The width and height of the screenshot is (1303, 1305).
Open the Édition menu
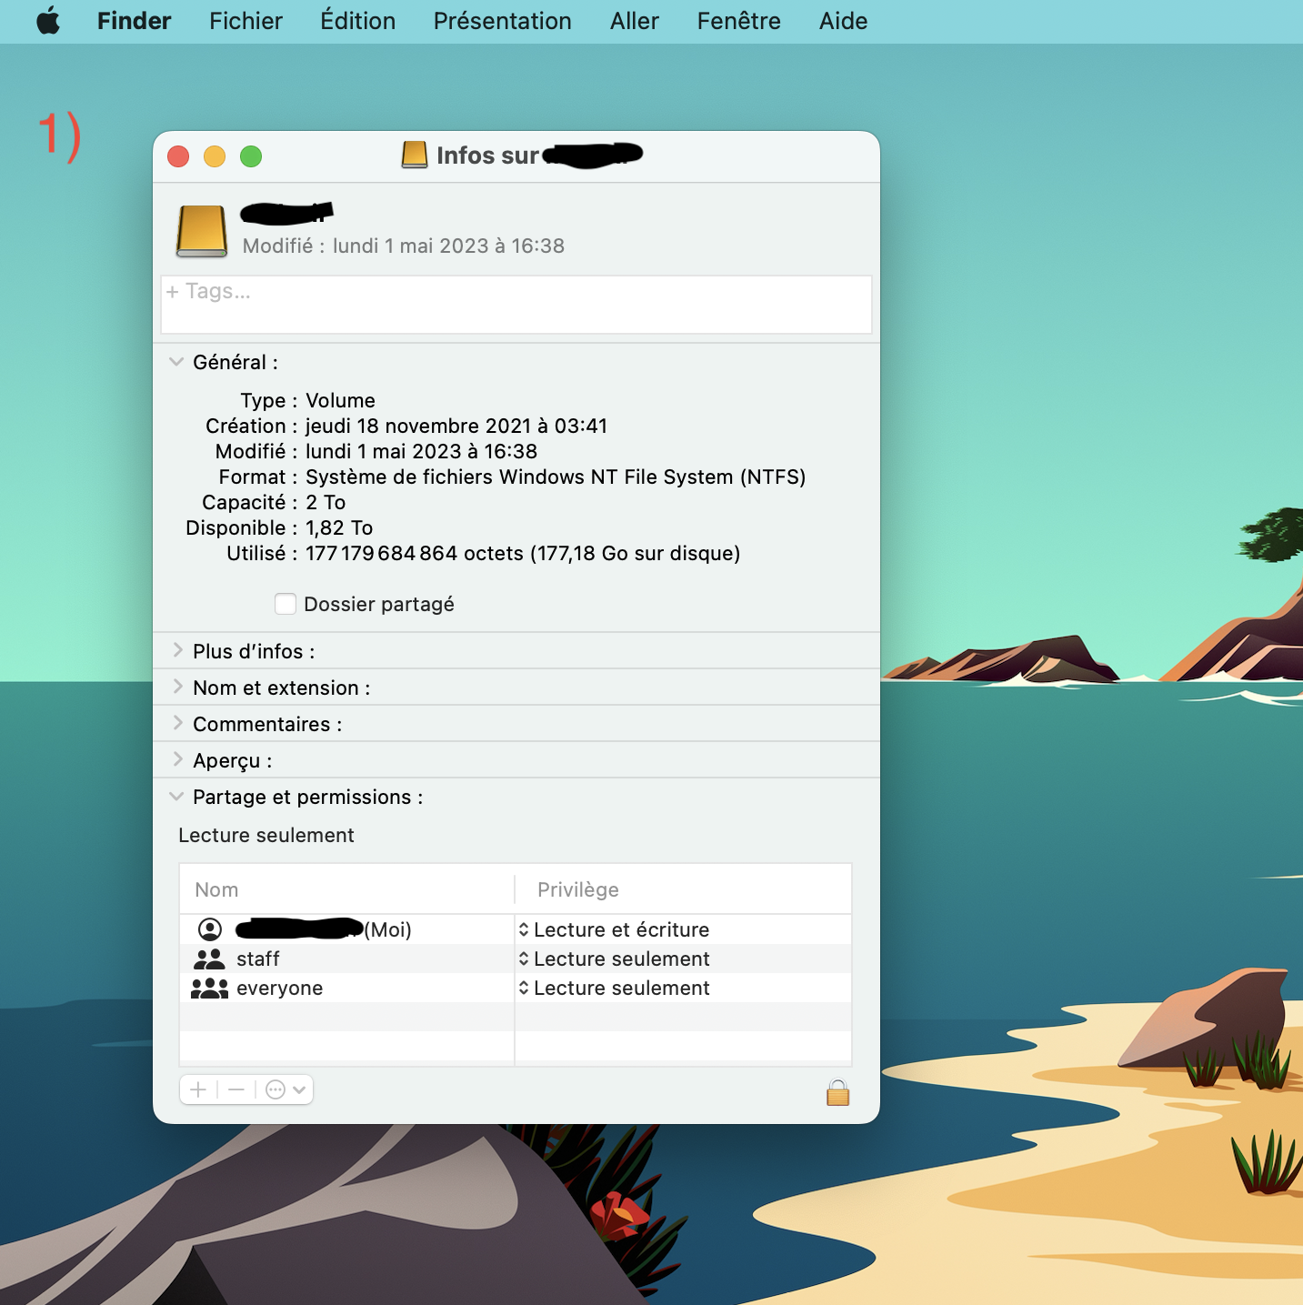click(358, 20)
